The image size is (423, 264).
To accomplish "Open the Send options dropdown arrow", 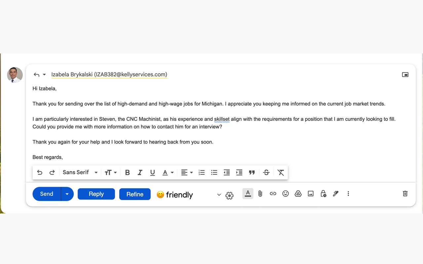I will [67, 194].
